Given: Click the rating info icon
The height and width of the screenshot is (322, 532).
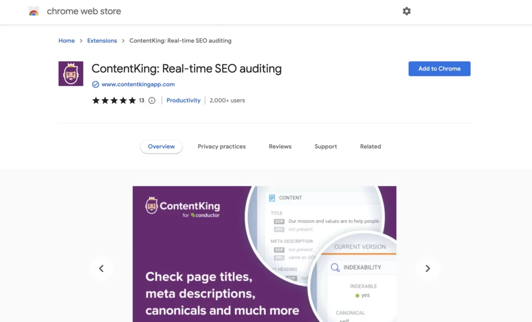Looking at the screenshot, I should point(151,100).
